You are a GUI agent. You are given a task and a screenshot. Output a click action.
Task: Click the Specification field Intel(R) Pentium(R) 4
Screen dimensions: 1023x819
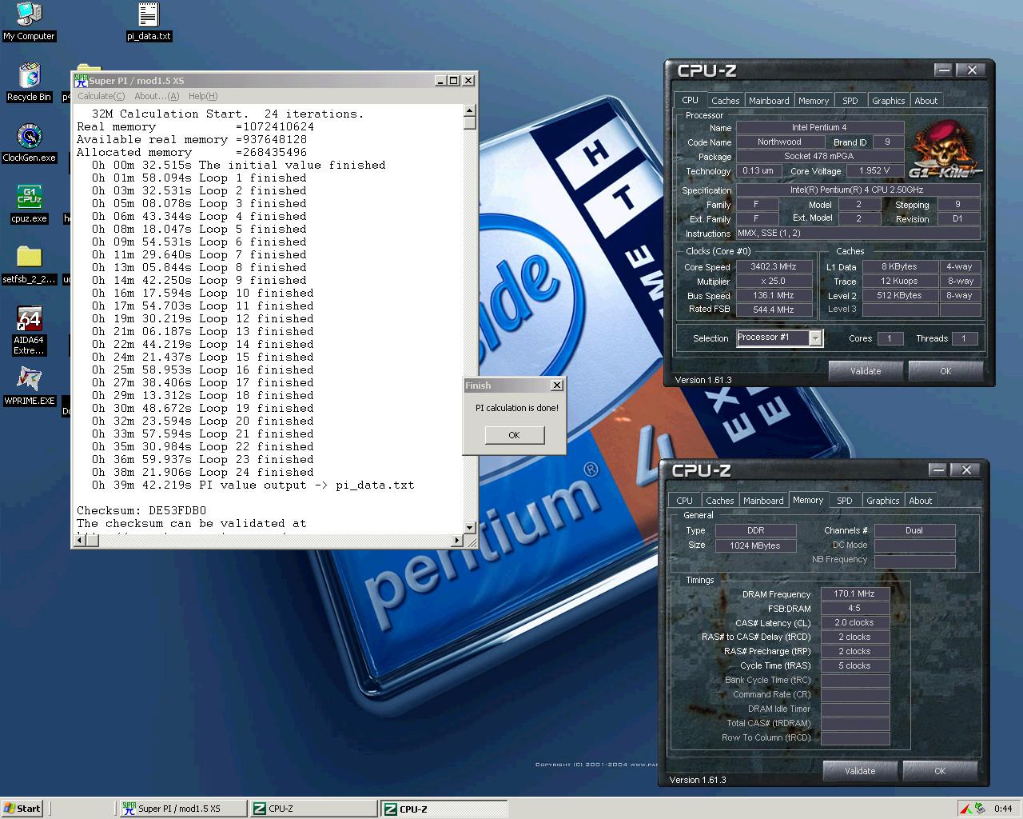857,190
